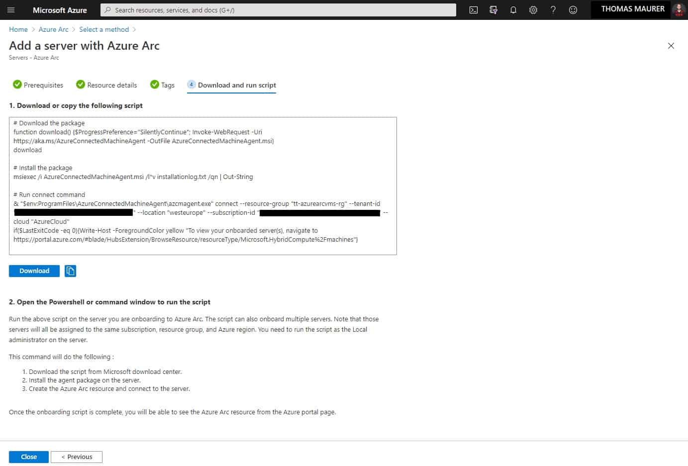Focus the Search resources, services, and docs box
Screen dimensions: 688x466
point(278,10)
